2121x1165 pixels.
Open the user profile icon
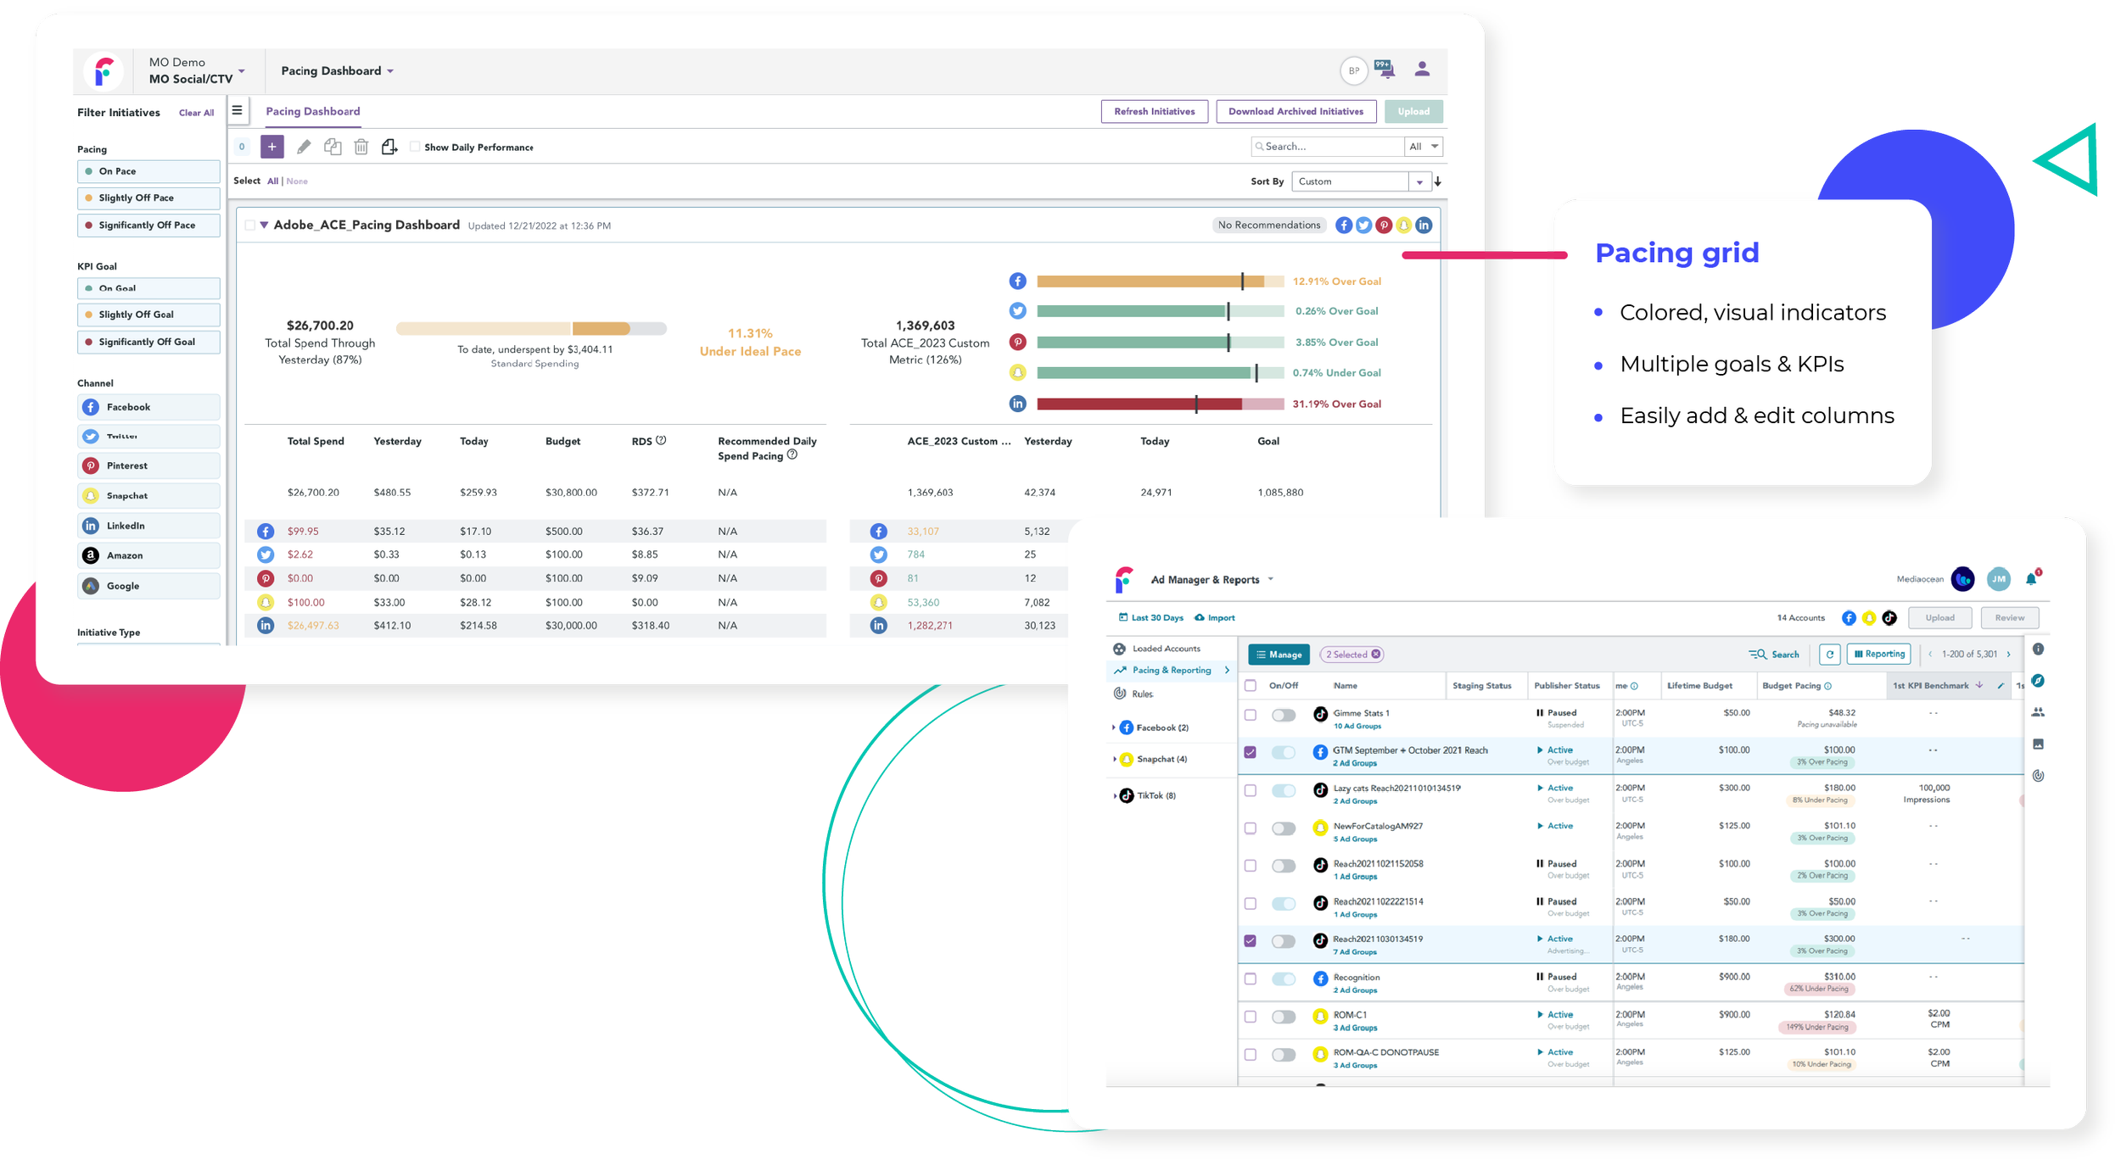pos(1422,70)
